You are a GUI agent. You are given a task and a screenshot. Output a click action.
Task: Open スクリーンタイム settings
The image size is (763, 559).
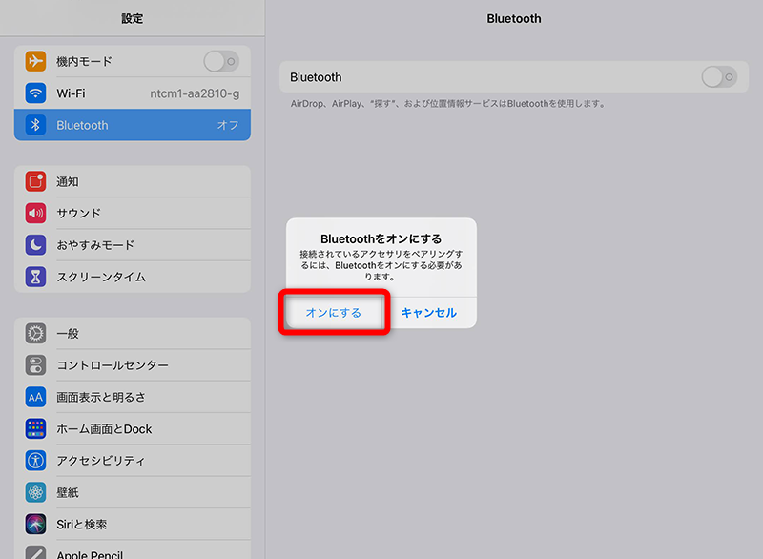click(x=133, y=277)
